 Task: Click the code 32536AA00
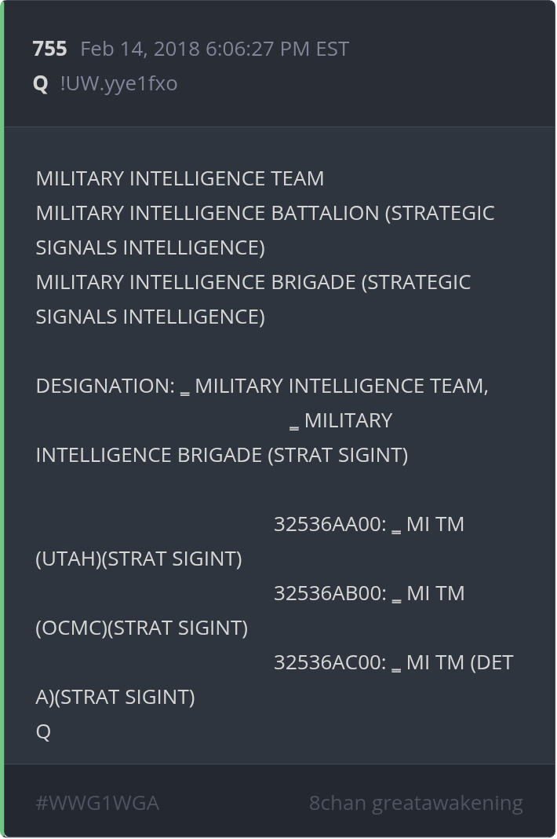[329, 524]
